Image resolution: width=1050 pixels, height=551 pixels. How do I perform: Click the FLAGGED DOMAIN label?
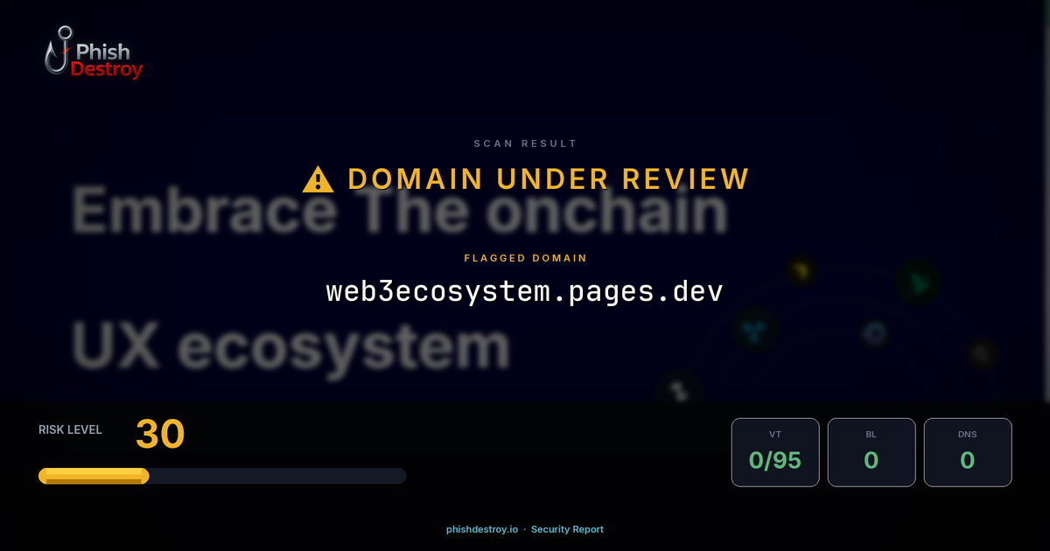coord(525,258)
